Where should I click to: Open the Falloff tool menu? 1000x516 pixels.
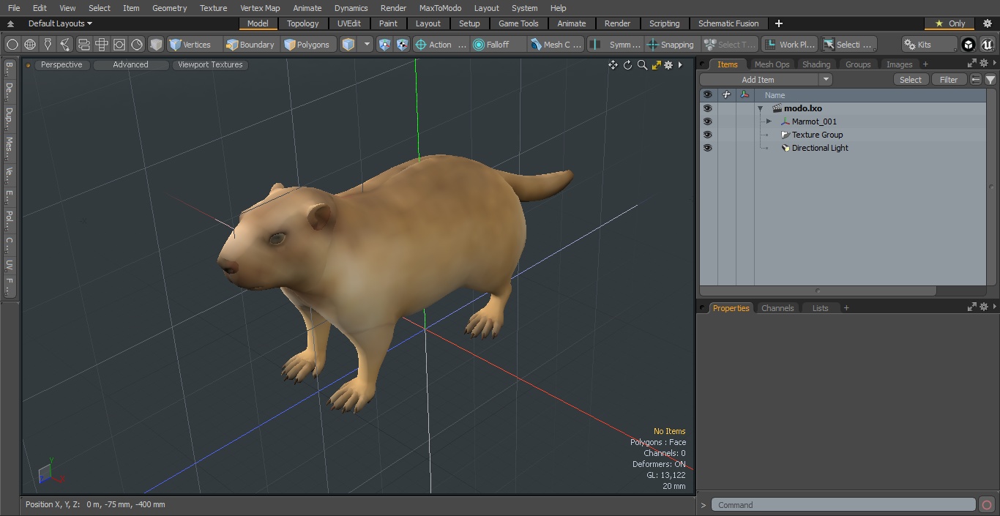coord(498,45)
